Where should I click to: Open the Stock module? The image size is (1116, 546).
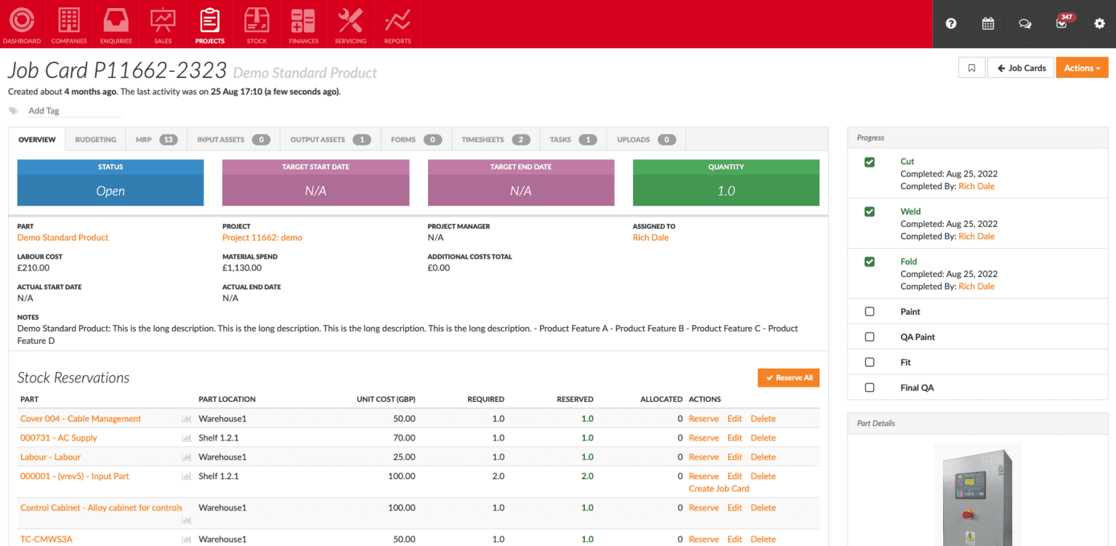coord(256,24)
